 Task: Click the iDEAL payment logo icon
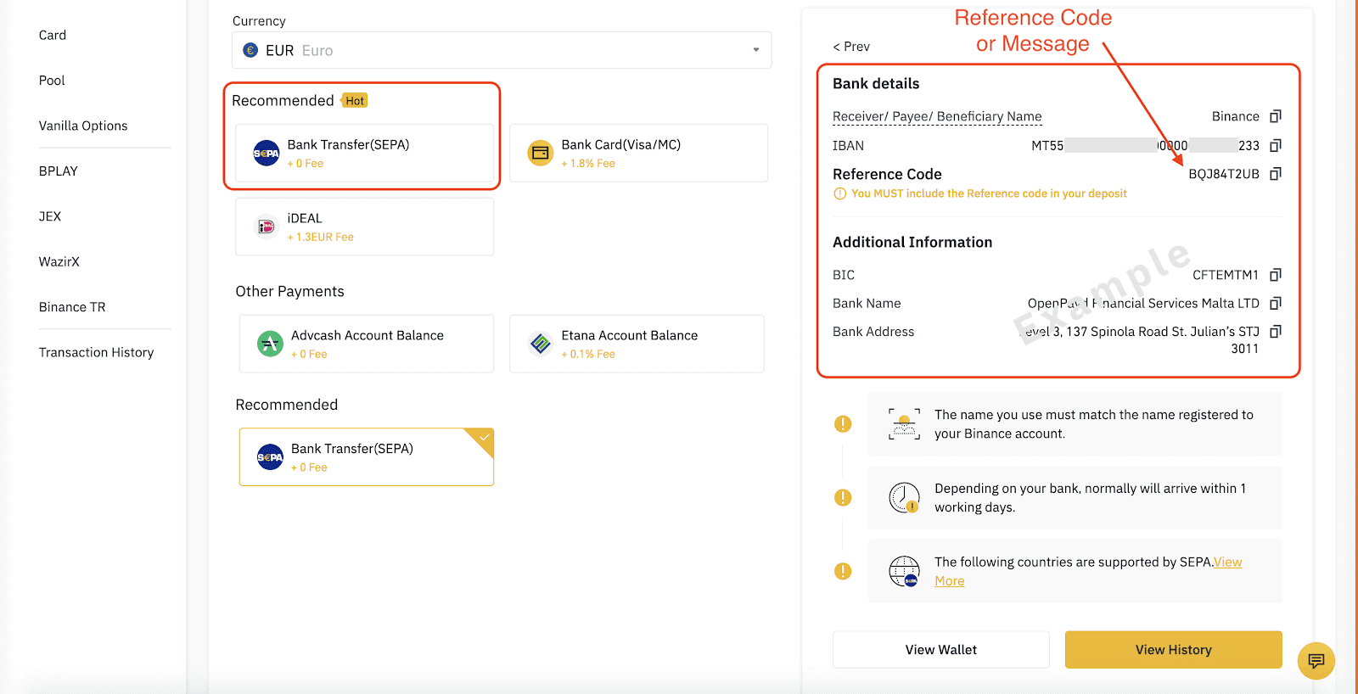click(266, 227)
